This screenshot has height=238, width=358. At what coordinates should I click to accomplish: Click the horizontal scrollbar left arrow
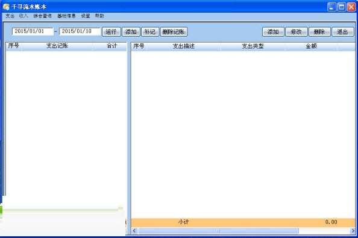134,231
